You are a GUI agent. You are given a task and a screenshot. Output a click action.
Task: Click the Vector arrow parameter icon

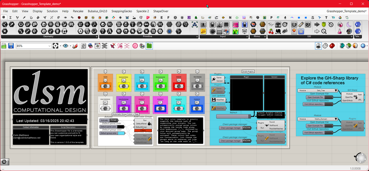pyautogui.click(x=11, y=24)
